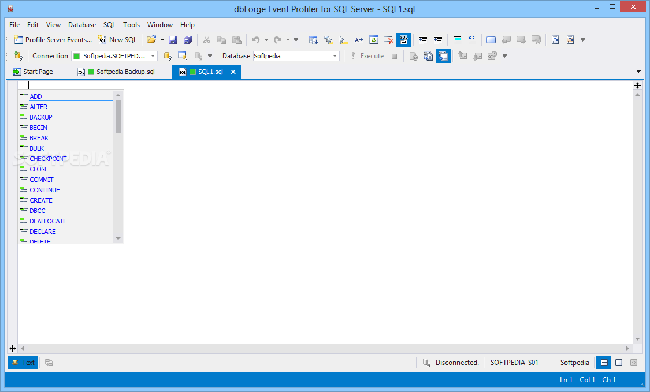Open the File menu
This screenshot has height=392, width=650.
[14, 25]
